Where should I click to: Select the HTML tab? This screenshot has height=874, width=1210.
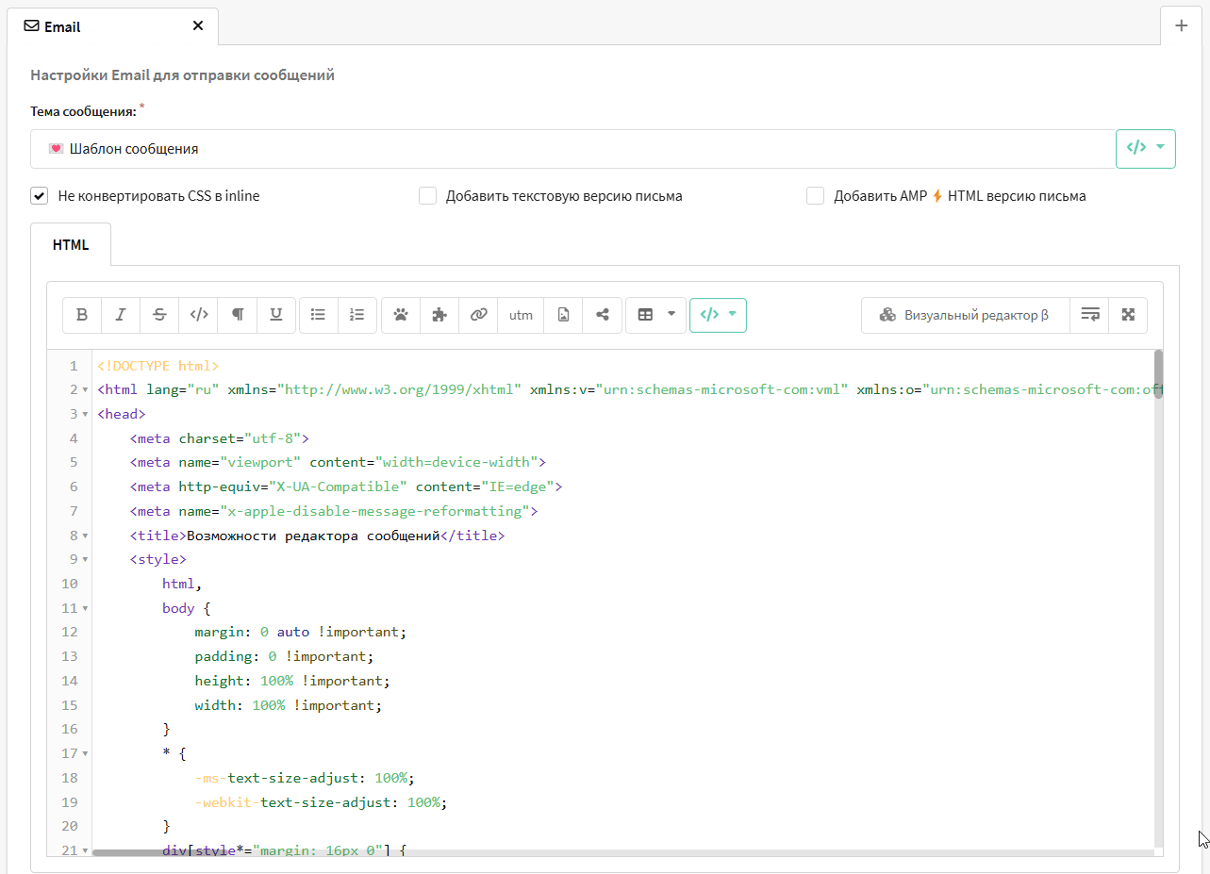click(x=71, y=244)
